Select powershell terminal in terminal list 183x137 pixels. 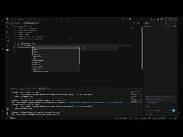pyautogui.click(x=136, y=92)
